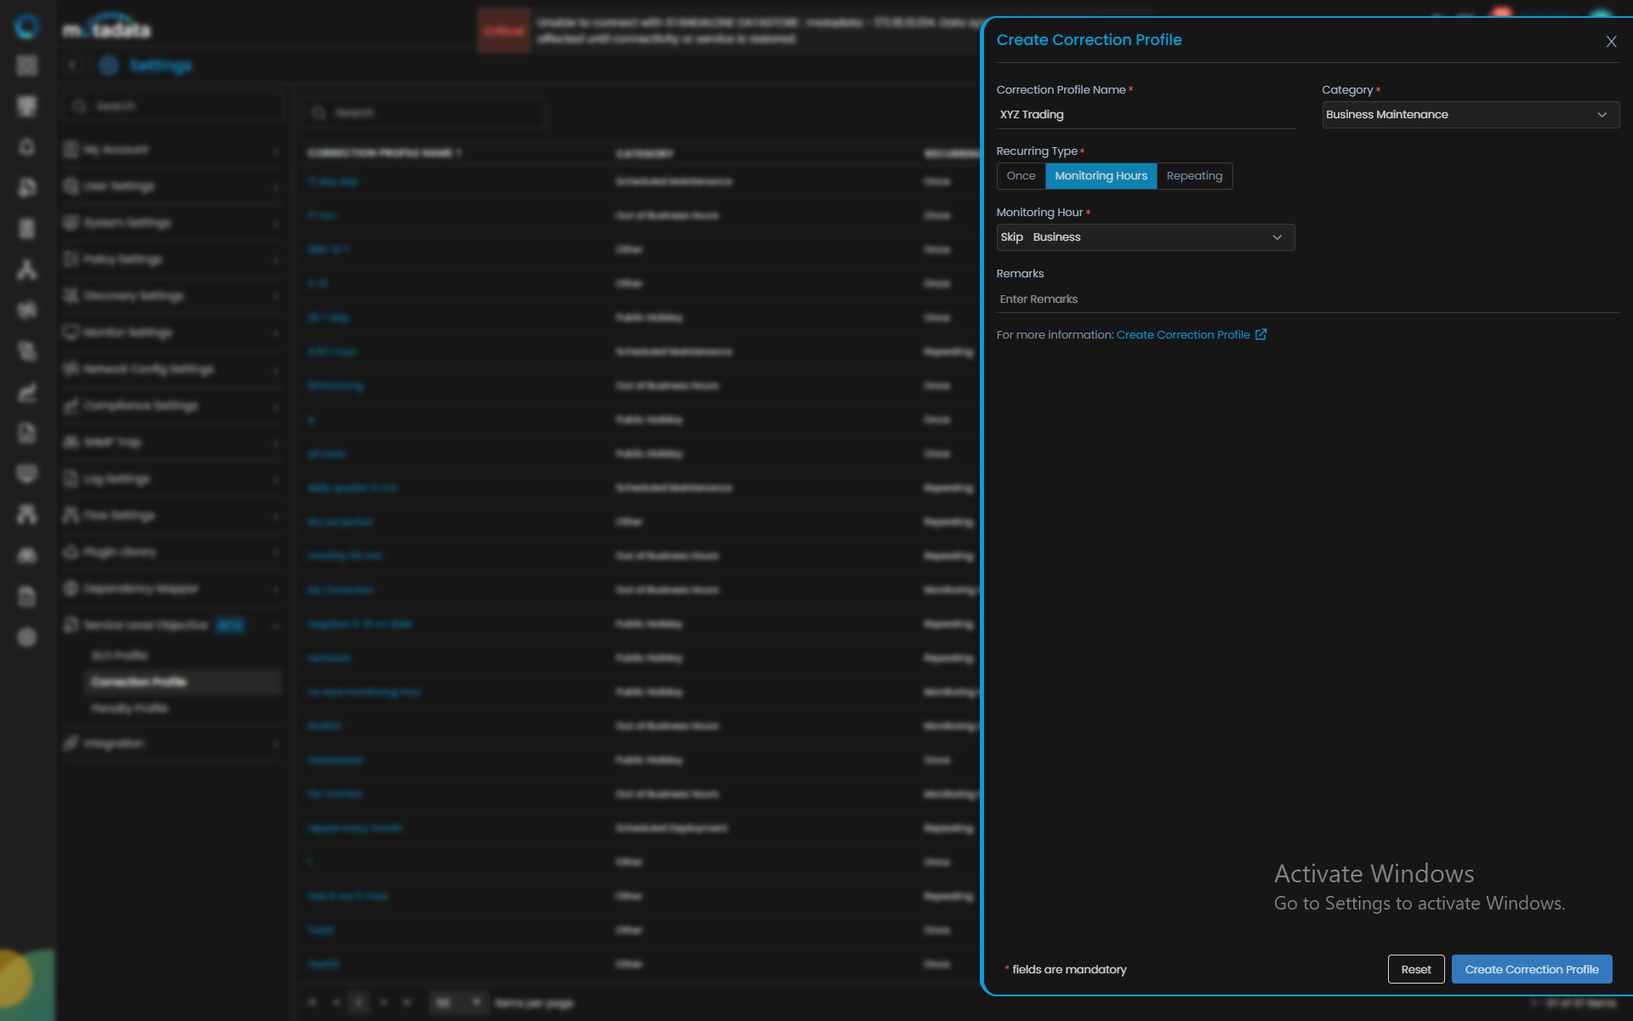Select the Repeating recurring type
The width and height of the screenshot is (1633, 1021).
tap(1194, 176)
